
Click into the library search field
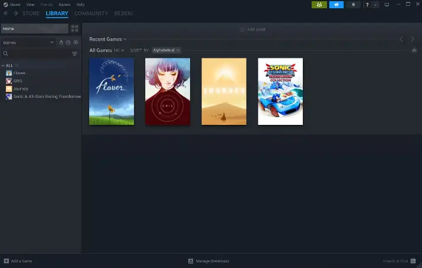point(40,54)
